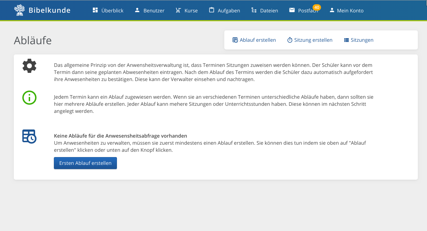Image resolution: width=427 pixels, height=231 pixels.
Task: Click the Sitzung erstellen stopwatch icon
Action: 290,40
